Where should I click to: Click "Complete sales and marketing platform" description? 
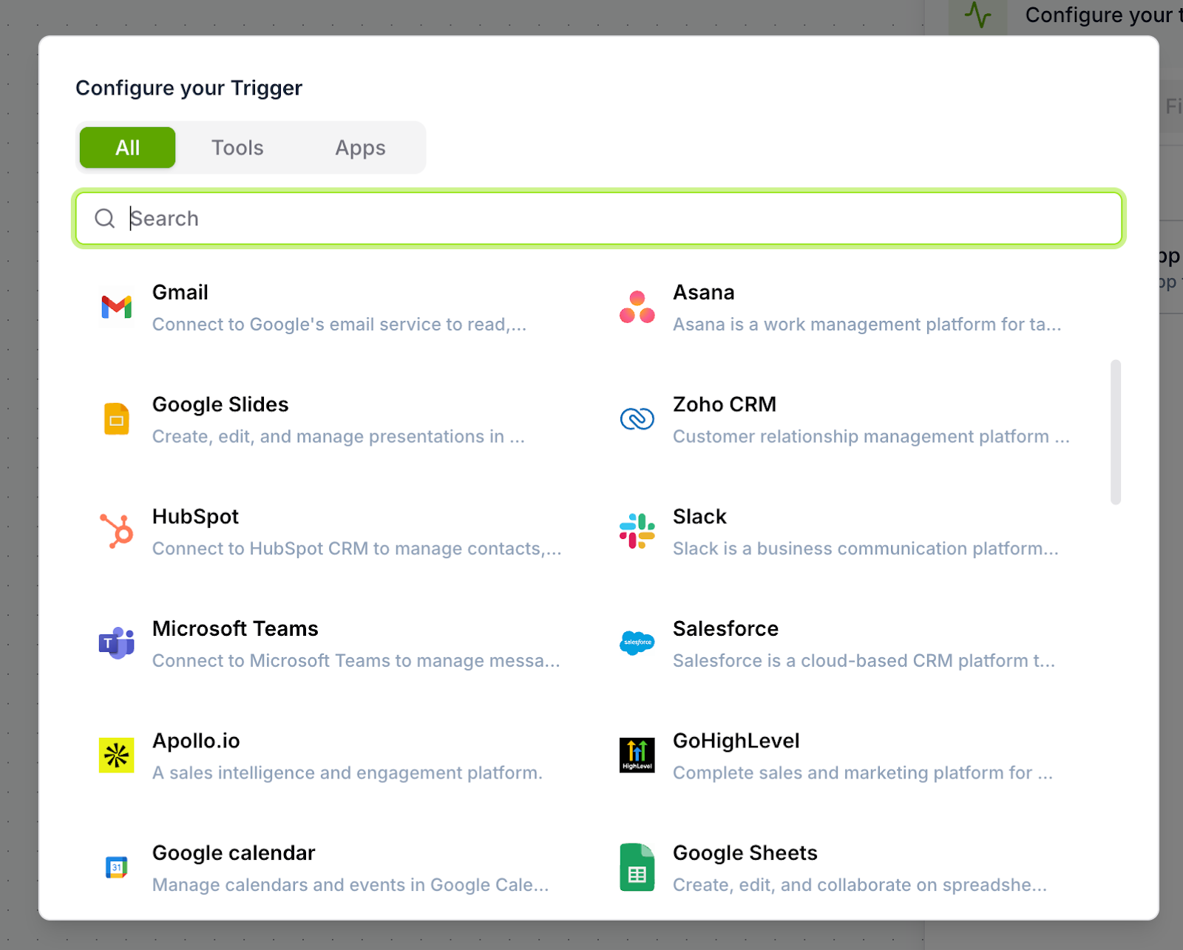pyautogui.click(x=863, y=773)
